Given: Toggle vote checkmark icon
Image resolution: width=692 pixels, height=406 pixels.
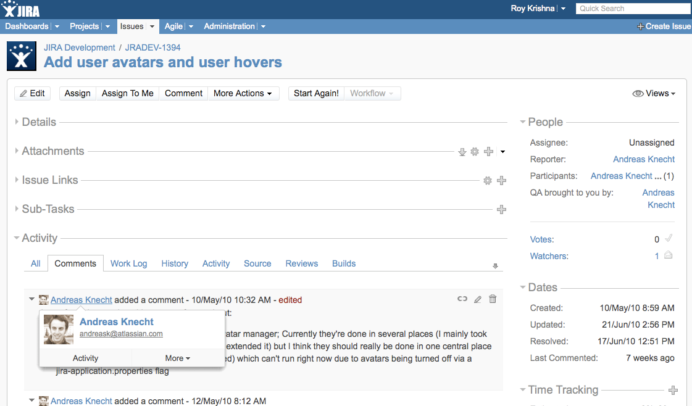Looking at the screenshot, I should [x=668, y=238].
